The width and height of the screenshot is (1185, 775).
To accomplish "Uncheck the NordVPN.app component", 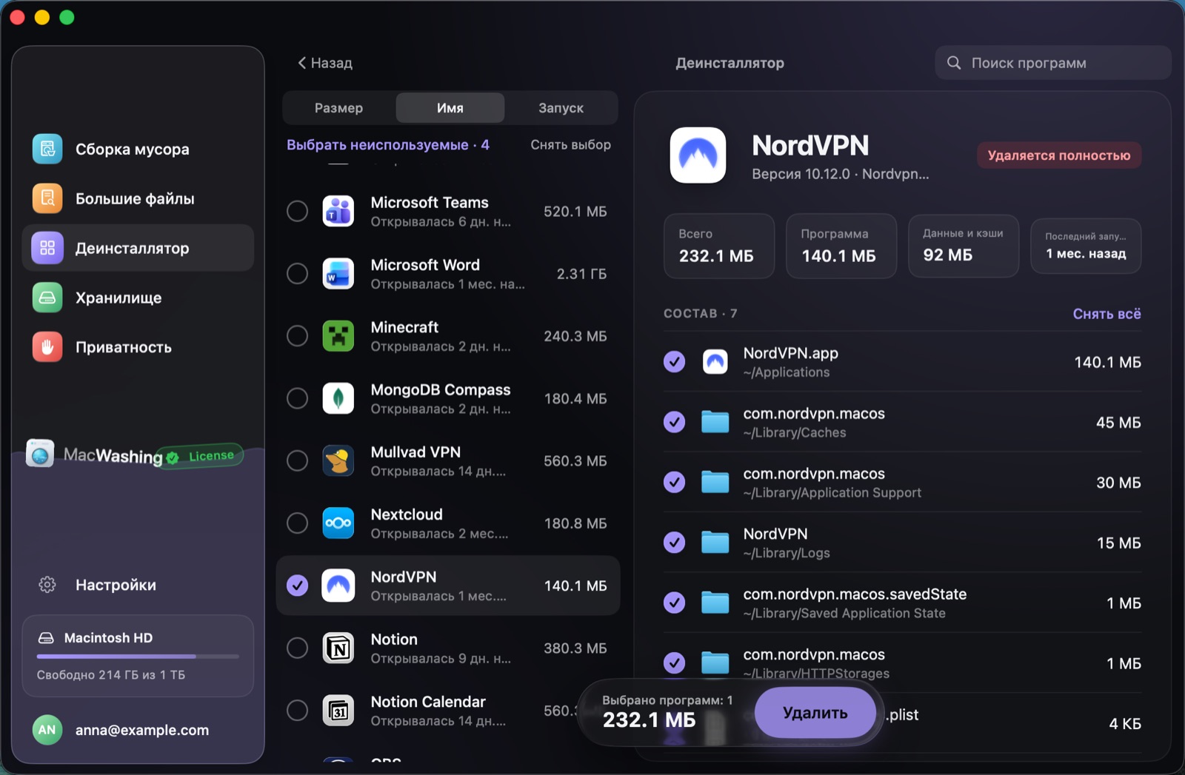I will [674, 362].
